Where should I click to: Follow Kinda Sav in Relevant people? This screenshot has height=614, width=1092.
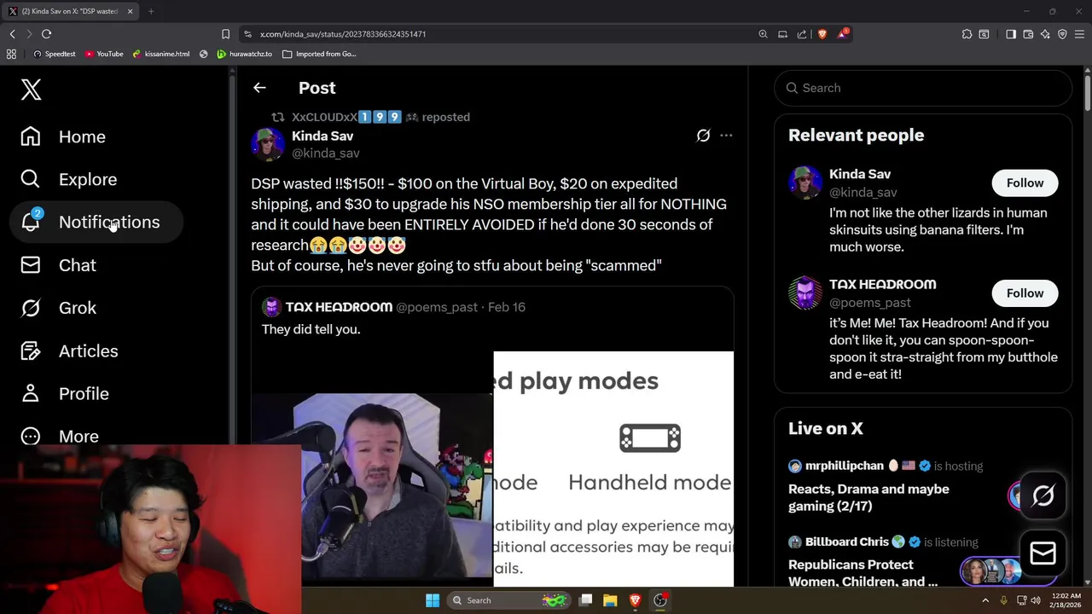point(1025,182)
